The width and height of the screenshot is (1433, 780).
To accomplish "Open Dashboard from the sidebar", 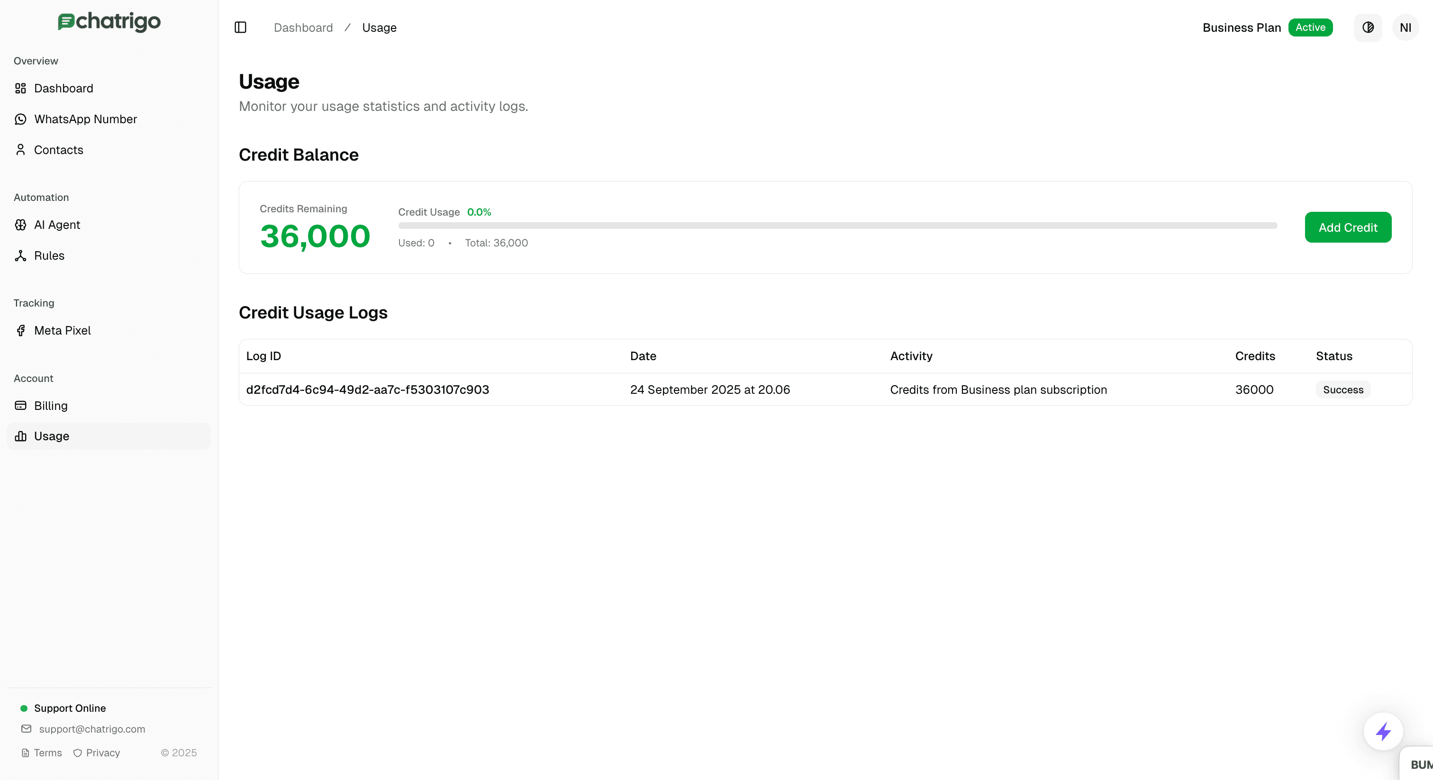I will click(63, 89).
